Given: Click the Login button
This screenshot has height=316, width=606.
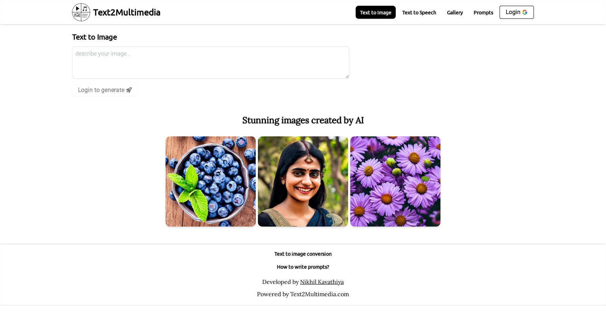Looking at the screenshot, I should click(x=517, y=12).
